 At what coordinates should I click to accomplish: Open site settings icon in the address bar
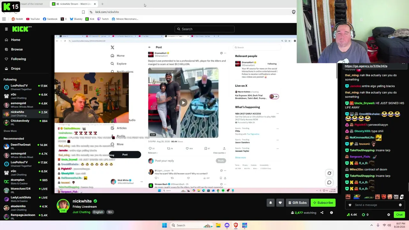(91, 12)
